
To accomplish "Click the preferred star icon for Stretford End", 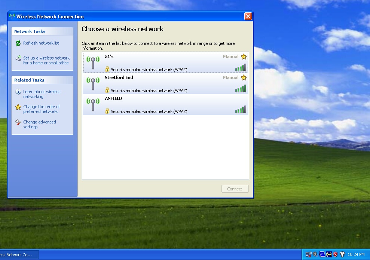I will point(244,77).
